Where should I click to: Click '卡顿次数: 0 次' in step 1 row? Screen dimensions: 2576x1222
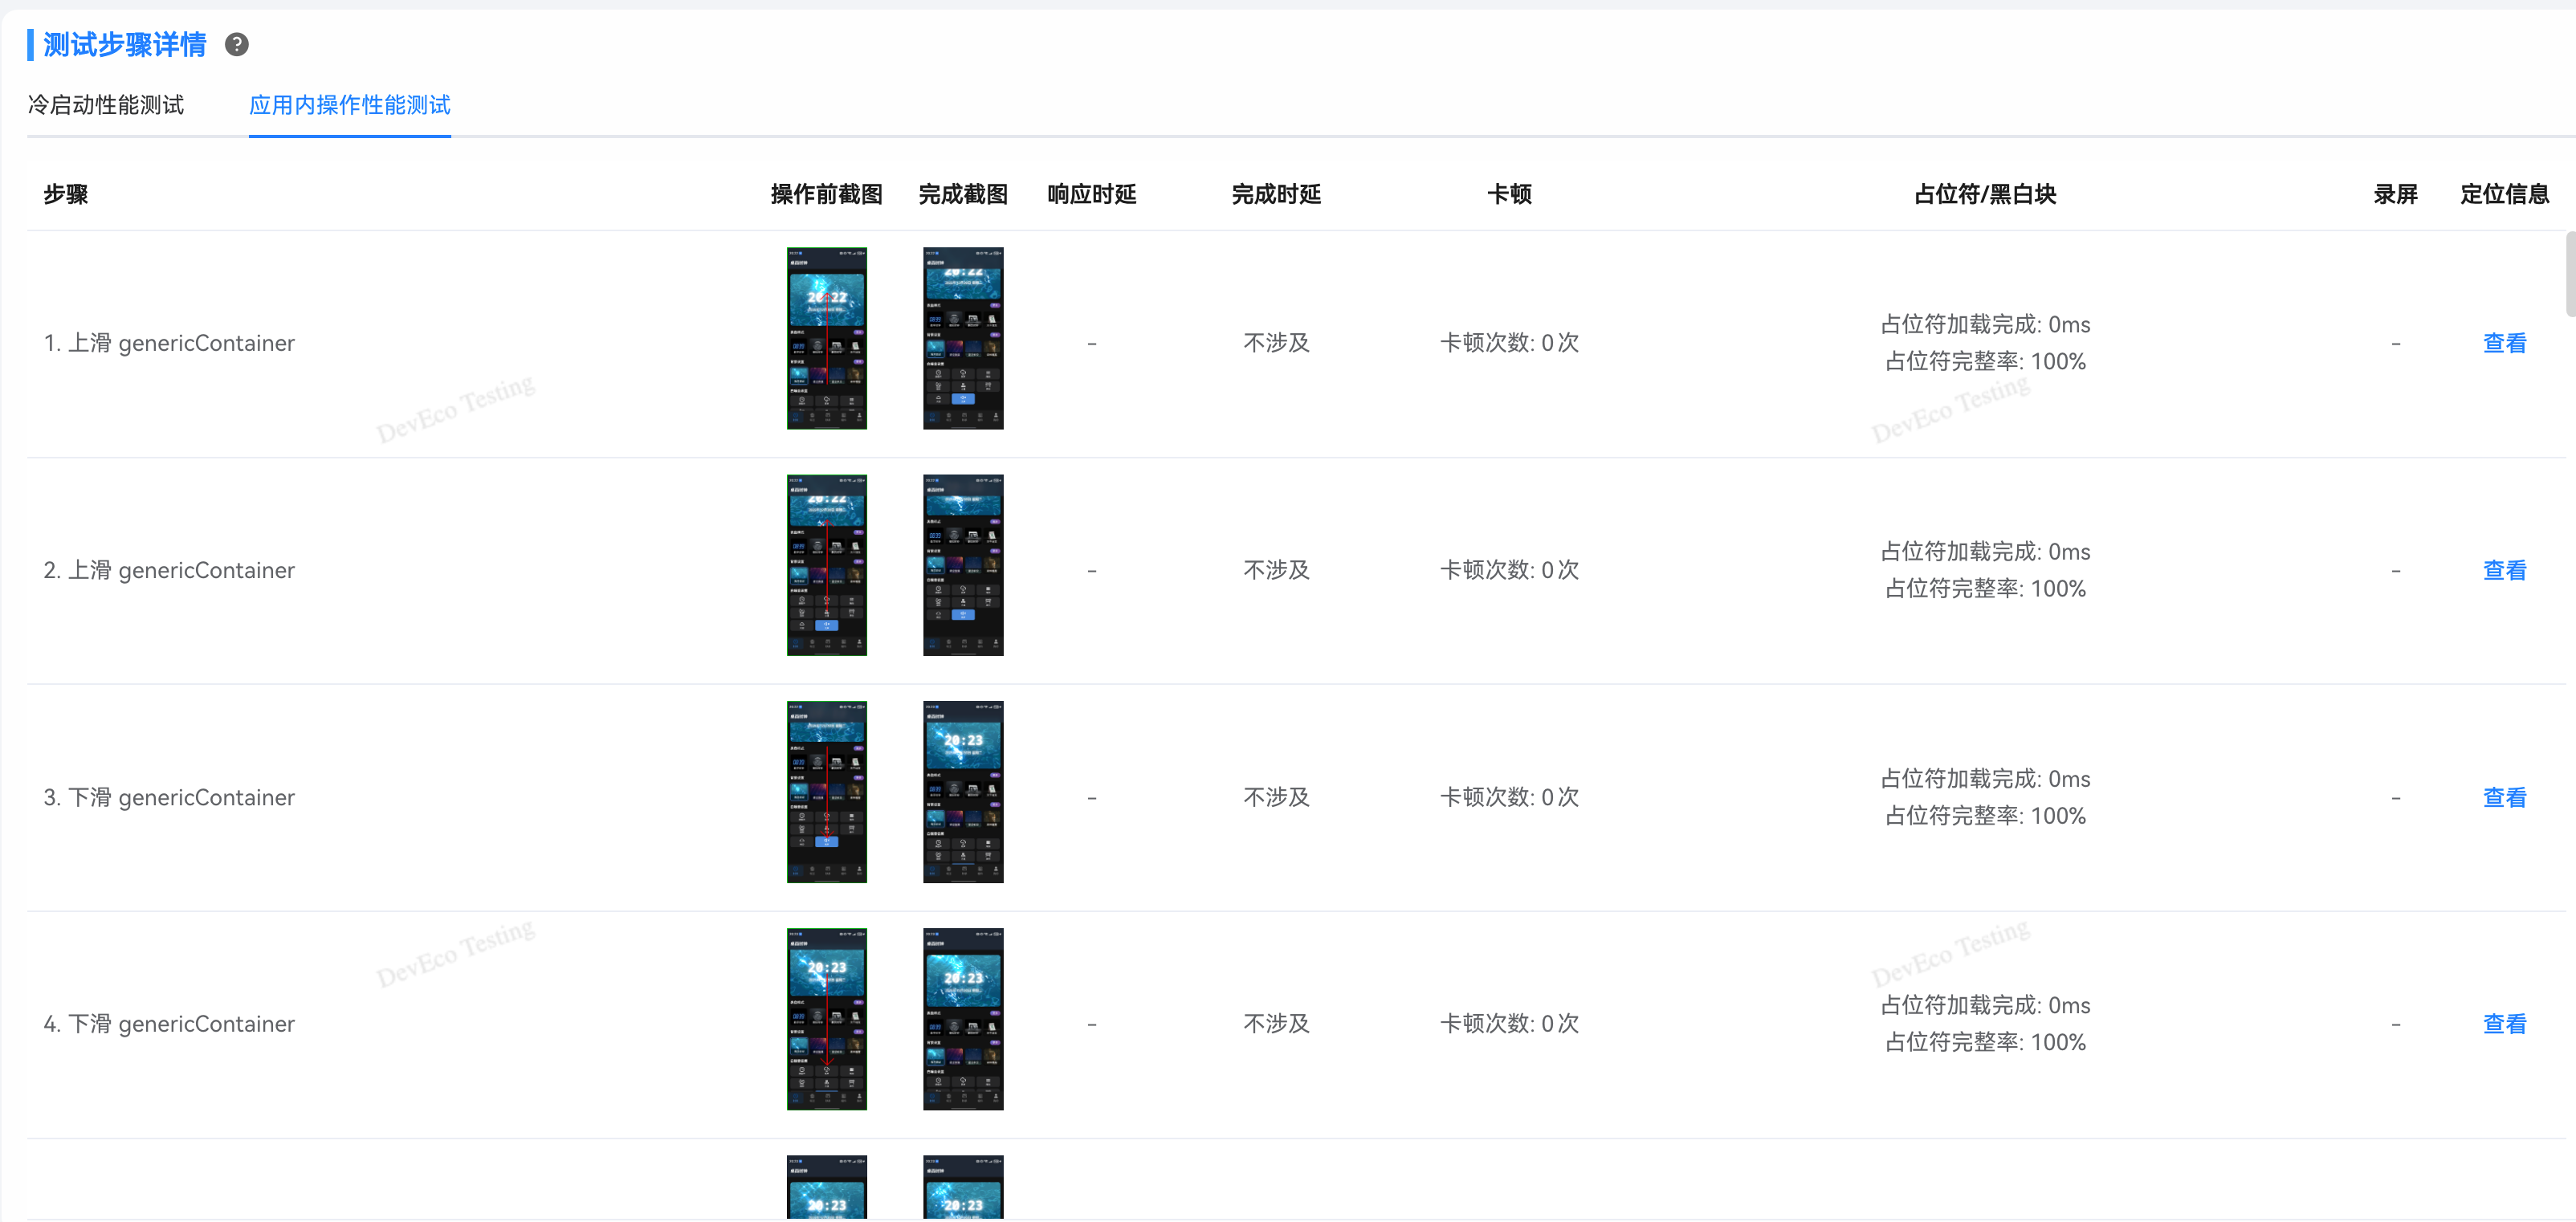click(x=1509, y=343)
